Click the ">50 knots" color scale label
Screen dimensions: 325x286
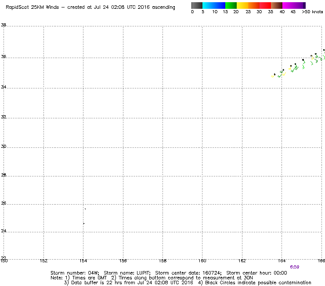tap(312, 12)
